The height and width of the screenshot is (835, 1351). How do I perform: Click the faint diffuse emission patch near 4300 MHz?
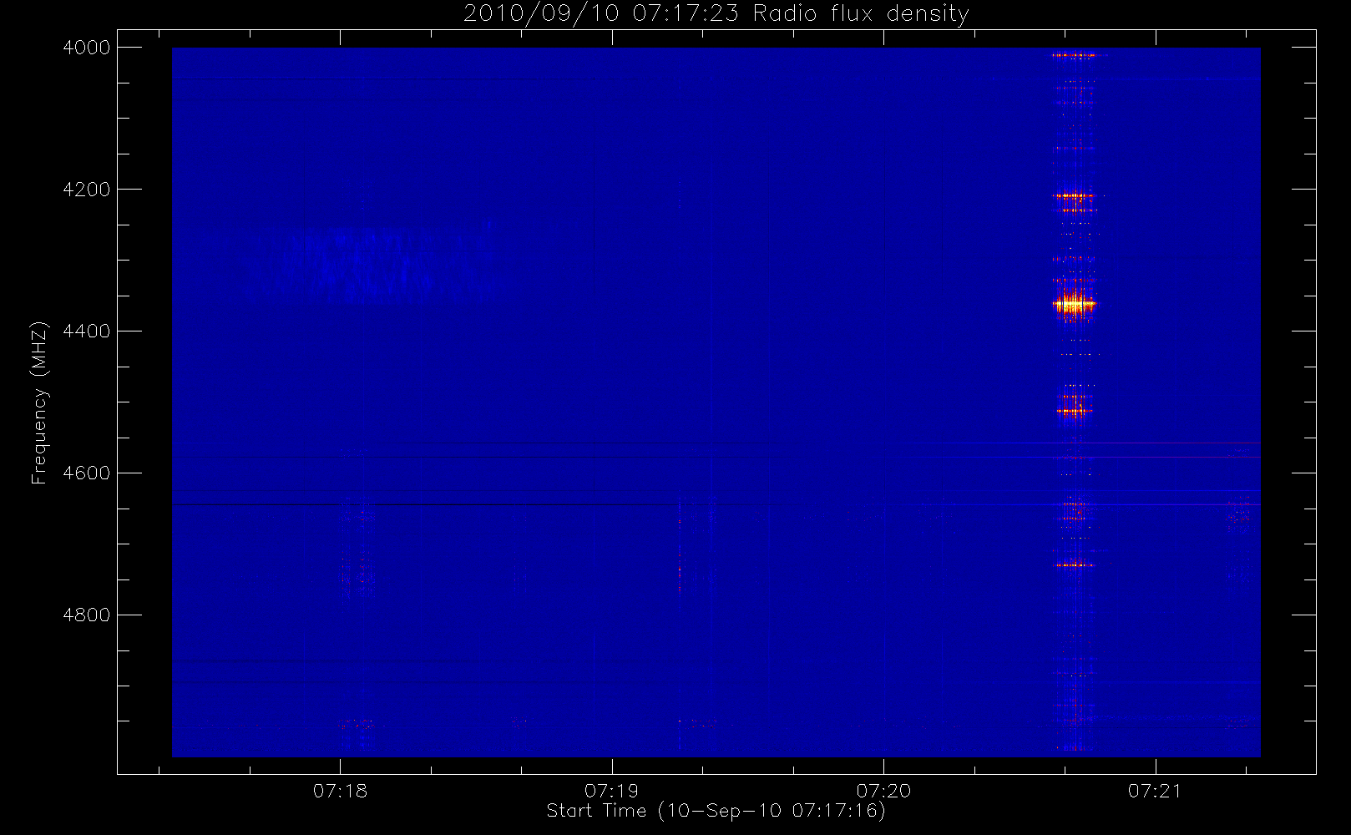coord(372,266)
